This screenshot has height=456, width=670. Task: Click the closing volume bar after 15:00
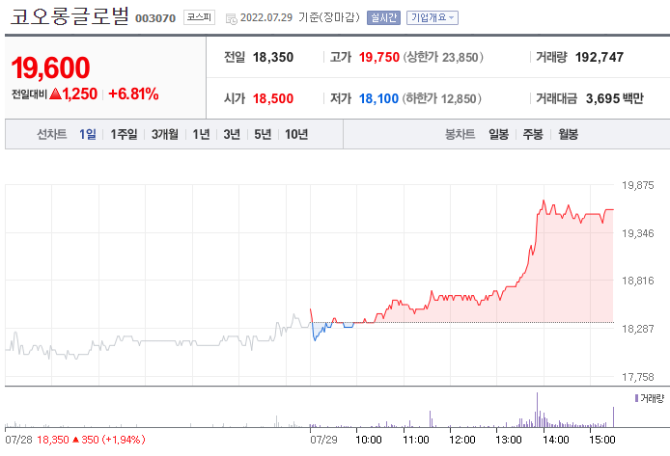tap(614, 416)
